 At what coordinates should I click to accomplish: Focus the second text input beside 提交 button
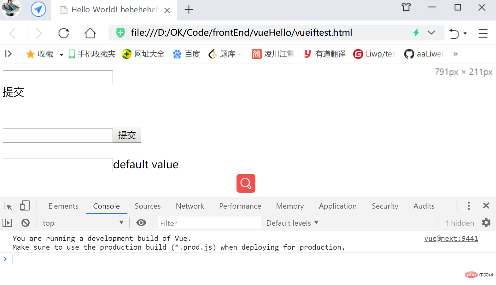(58, 135)
